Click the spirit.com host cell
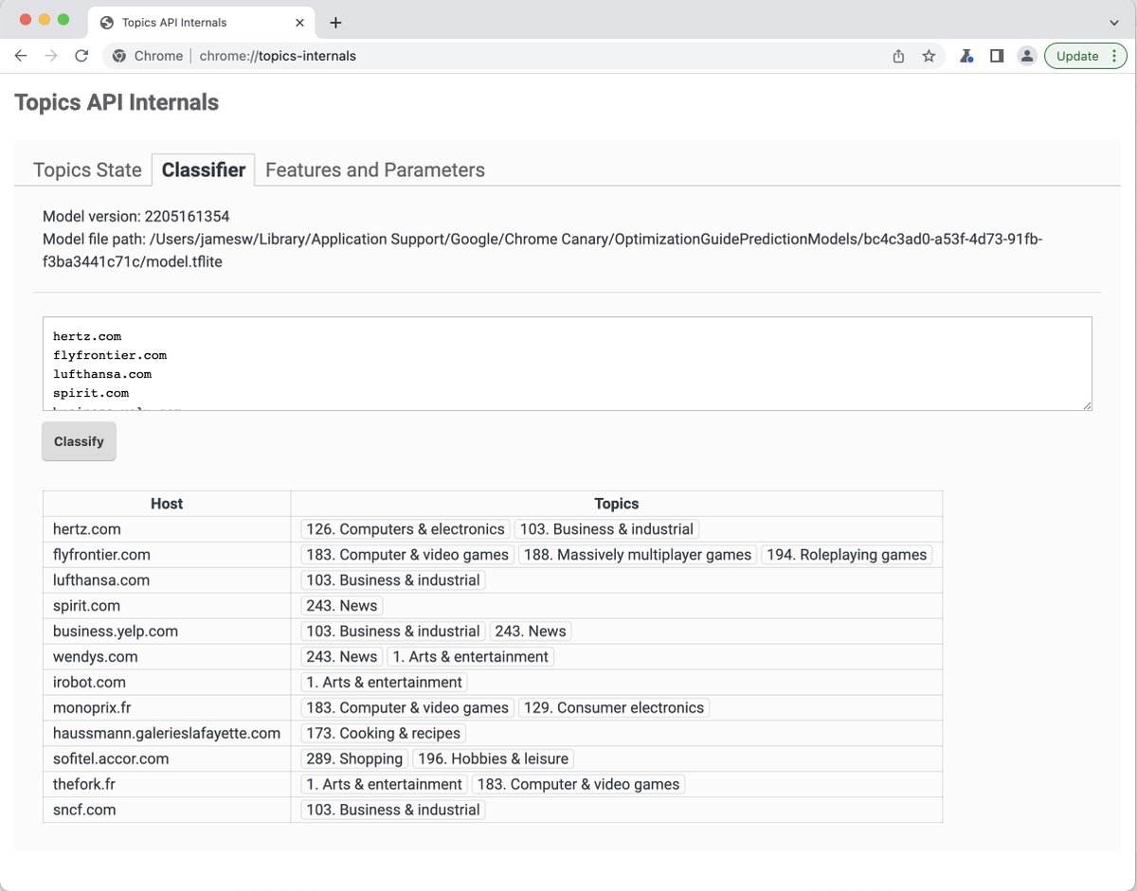The width and height of the screenshot is (1137, 891). point(167,606)
